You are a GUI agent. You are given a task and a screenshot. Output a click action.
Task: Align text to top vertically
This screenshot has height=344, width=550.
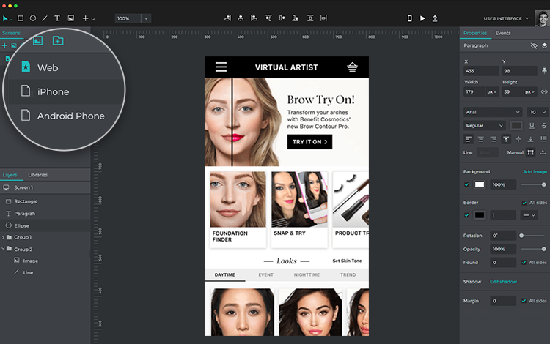[506, 139]
